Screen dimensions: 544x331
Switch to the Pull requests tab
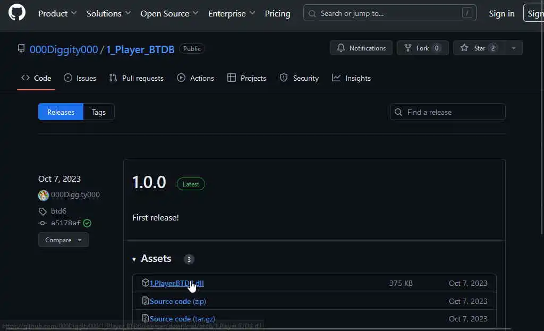(x=137, y=78)
